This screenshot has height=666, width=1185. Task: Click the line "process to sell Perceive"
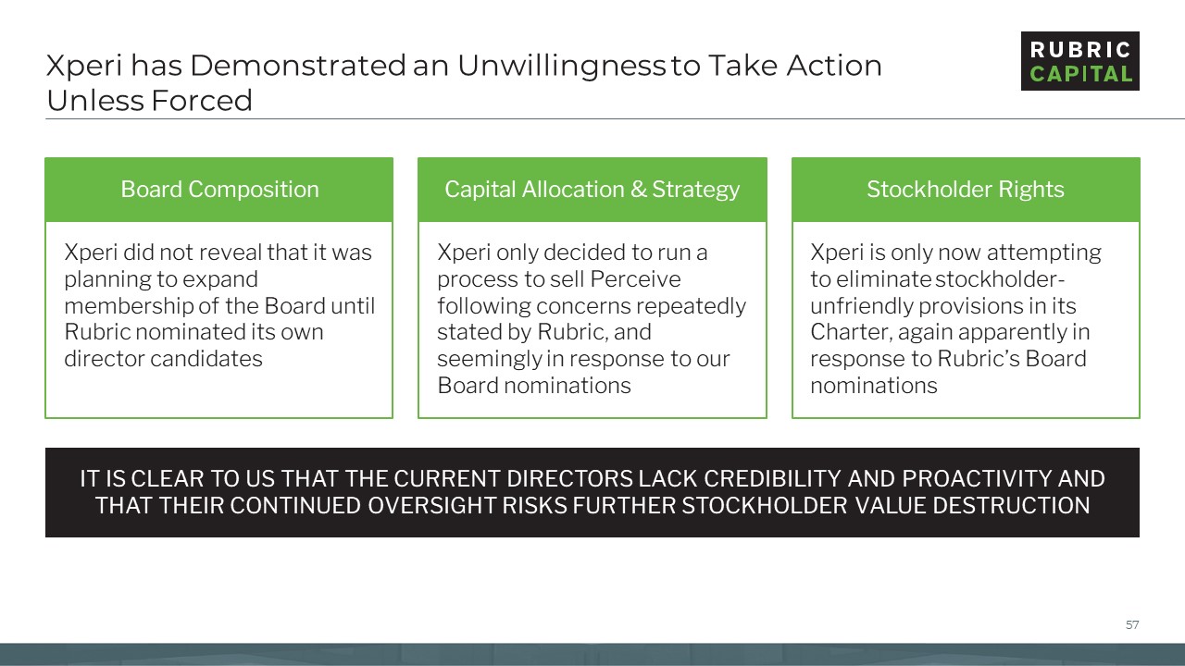pos(558,279)
